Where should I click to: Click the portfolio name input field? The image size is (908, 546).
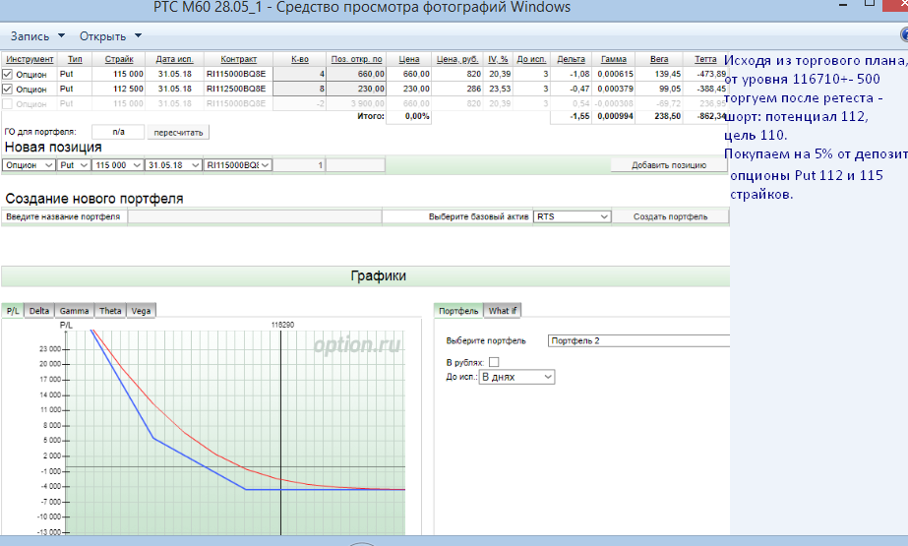(x=252, y=216)
